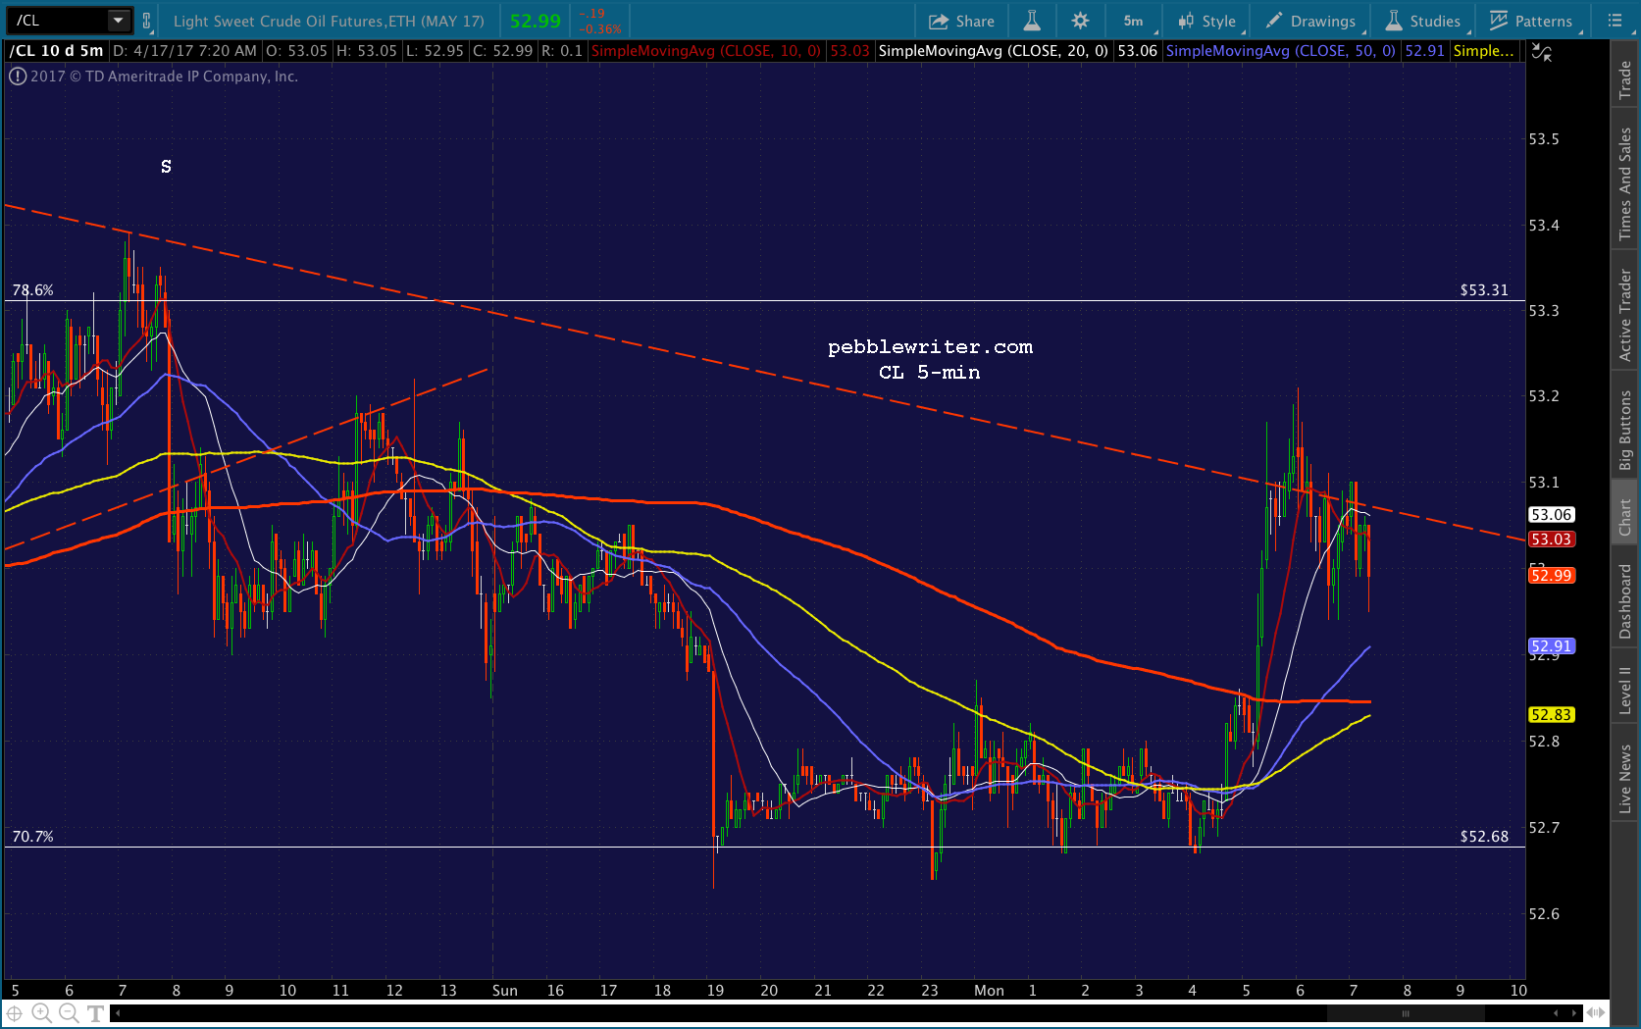Click the time scrollbar's left-end arrow
This screenshot has height=1029, width=1641.
pyautogui.click(x=118, y=1013)
